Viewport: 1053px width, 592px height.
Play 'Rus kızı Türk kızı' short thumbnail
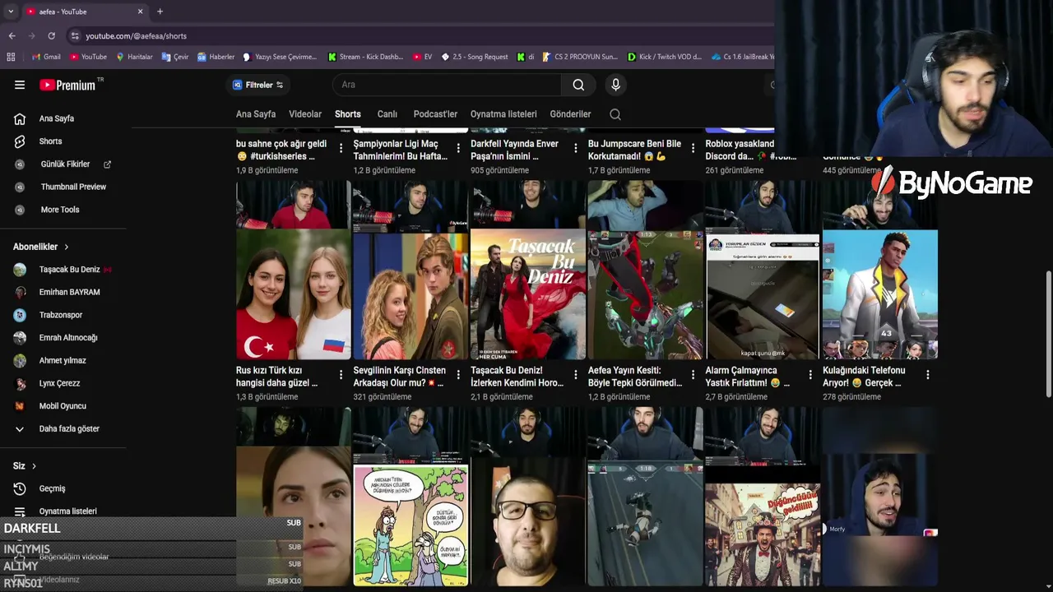click(x=294, y=271)
